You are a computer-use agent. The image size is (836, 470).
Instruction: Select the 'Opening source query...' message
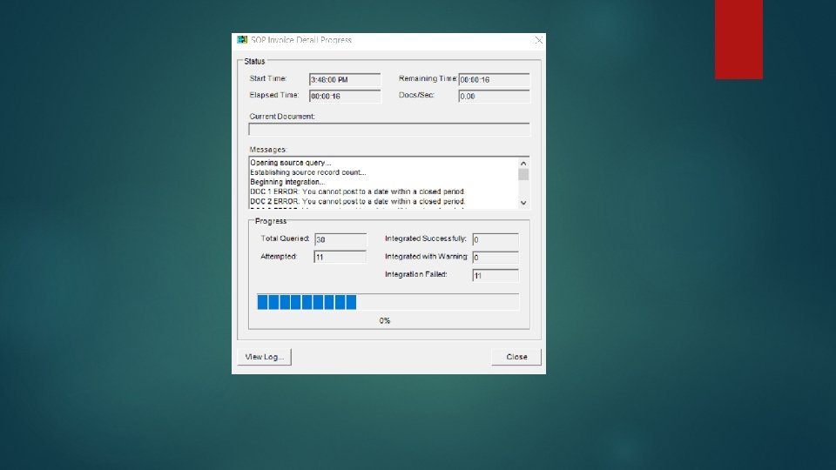[x=291, y=163]
